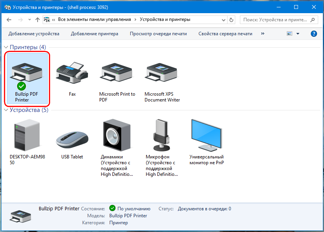Screen dimensions: 324x232
Task: Go back with the back arrow
Action: tap(9, 20)
